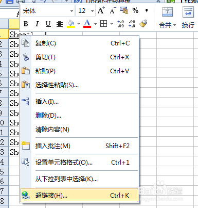Apply red font color A
198x208 pixels.
[87, 24]
